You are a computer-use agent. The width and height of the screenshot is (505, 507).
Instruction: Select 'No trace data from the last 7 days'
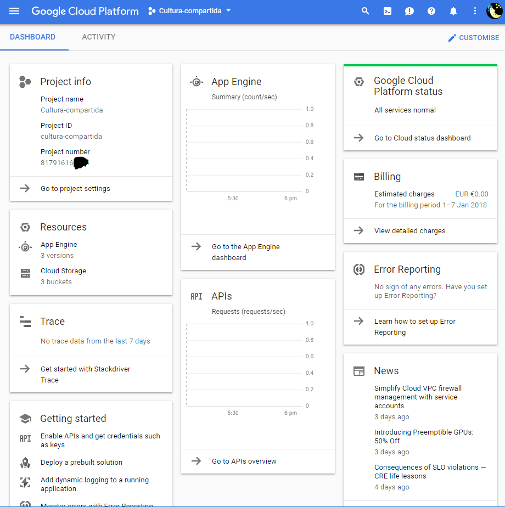point(96,341)
